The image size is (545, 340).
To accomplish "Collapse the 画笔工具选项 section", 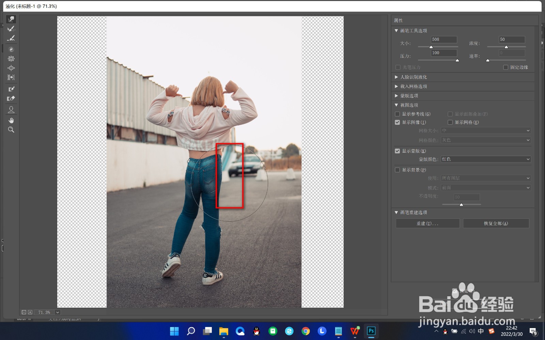I will (x=396, y=31).
